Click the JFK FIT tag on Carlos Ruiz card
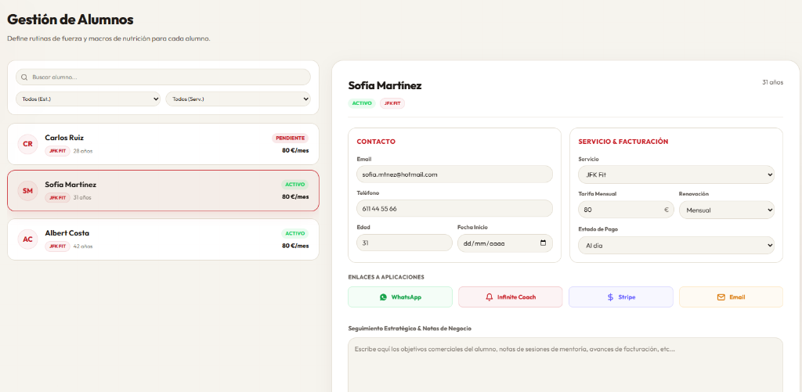802x392 pixels. point(57,151)
